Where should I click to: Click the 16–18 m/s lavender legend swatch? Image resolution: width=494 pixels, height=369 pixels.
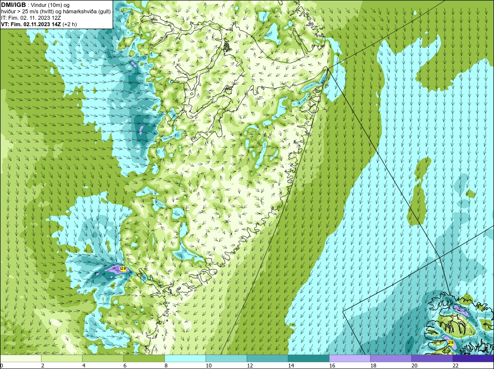click(350, 359)
